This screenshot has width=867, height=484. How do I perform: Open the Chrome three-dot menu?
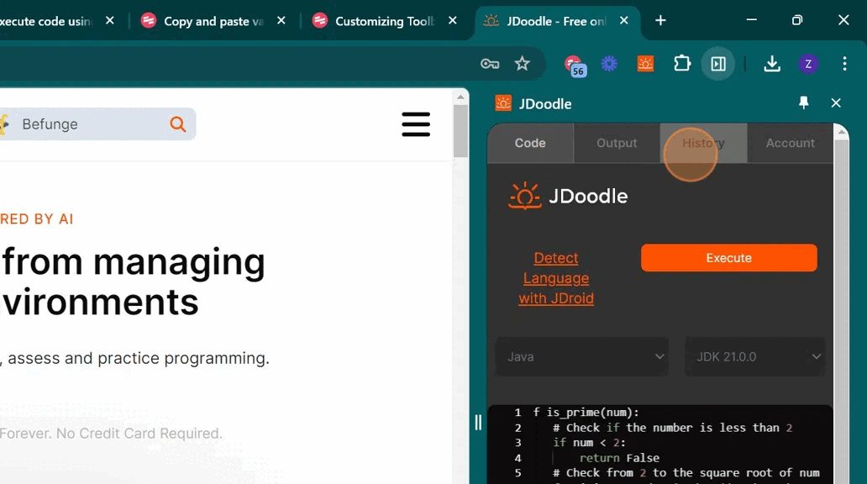[844, 64]
